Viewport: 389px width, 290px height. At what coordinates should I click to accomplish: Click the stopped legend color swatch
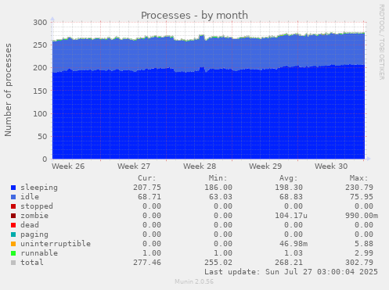(x=13, y=206)
